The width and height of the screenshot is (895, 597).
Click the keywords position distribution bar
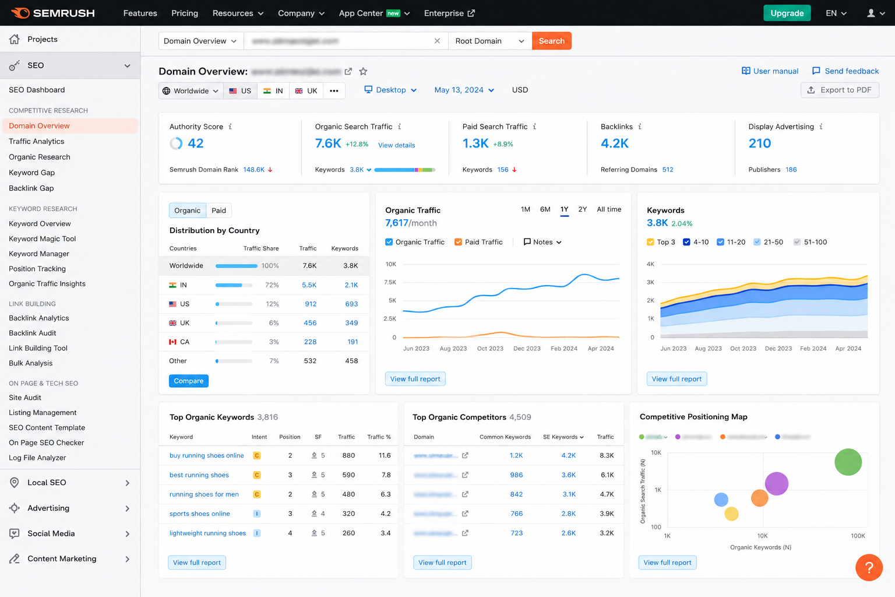click(405, 170)
